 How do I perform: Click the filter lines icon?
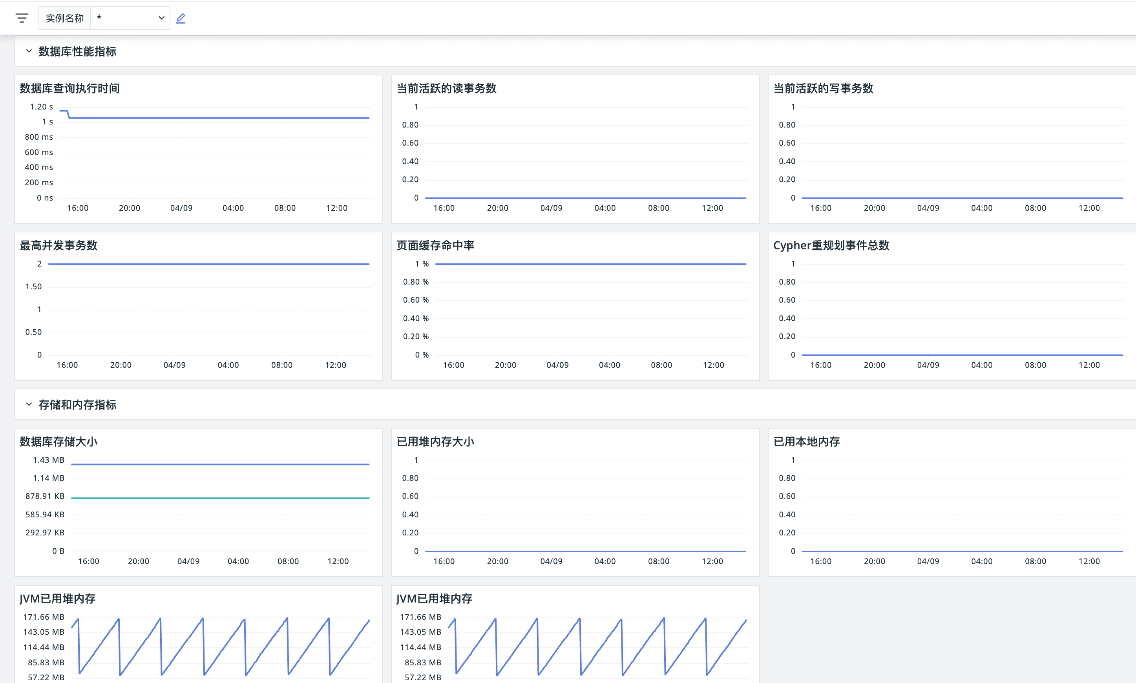click(22, 18)
